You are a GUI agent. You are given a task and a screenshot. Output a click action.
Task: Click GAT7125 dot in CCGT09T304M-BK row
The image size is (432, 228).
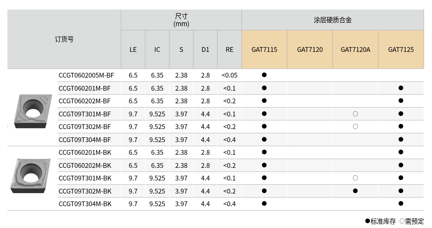tap(401, 204)
